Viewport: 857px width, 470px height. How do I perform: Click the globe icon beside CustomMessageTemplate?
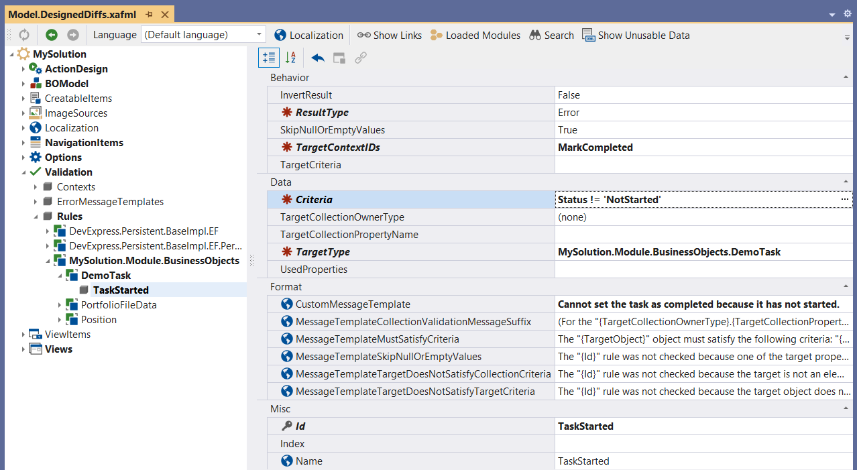[286, 304]
